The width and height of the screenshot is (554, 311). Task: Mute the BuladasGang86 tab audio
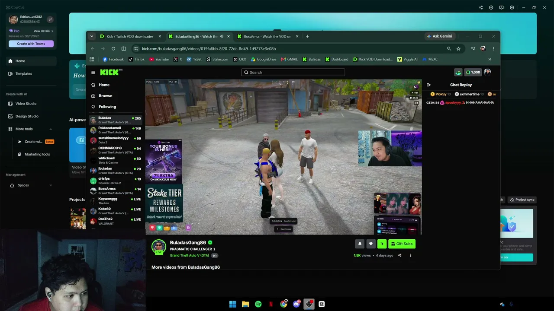coord(222,36)
